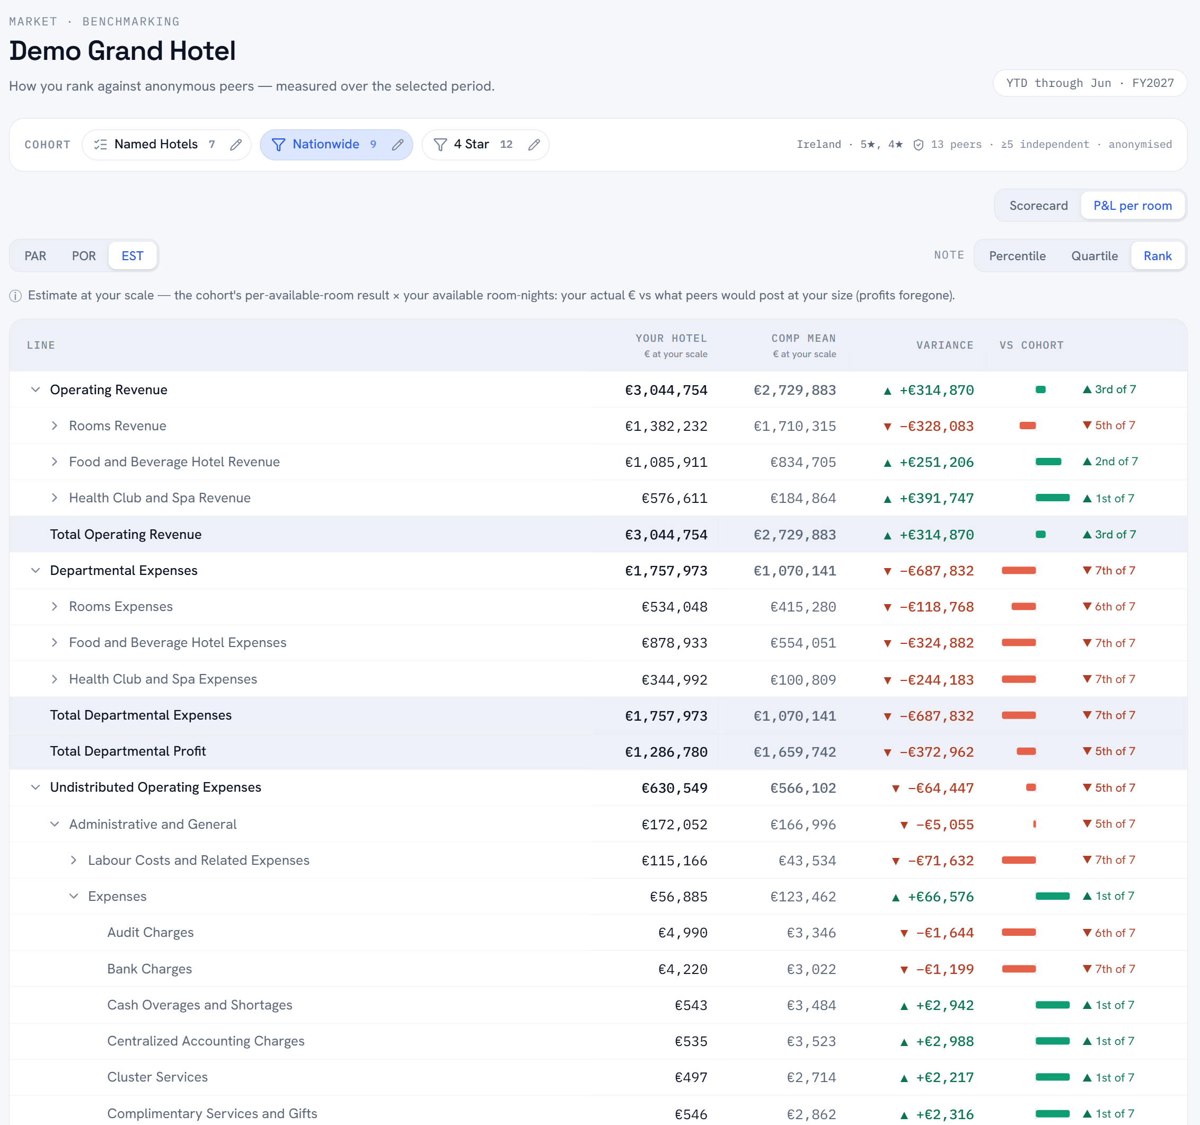Screen dimensions: 1200x1125
Task: Switch note mode to Percentile
Action: click(x=1017, y=256)
